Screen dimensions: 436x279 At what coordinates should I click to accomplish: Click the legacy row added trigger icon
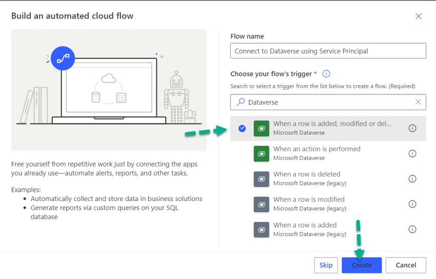click(261, 229)
